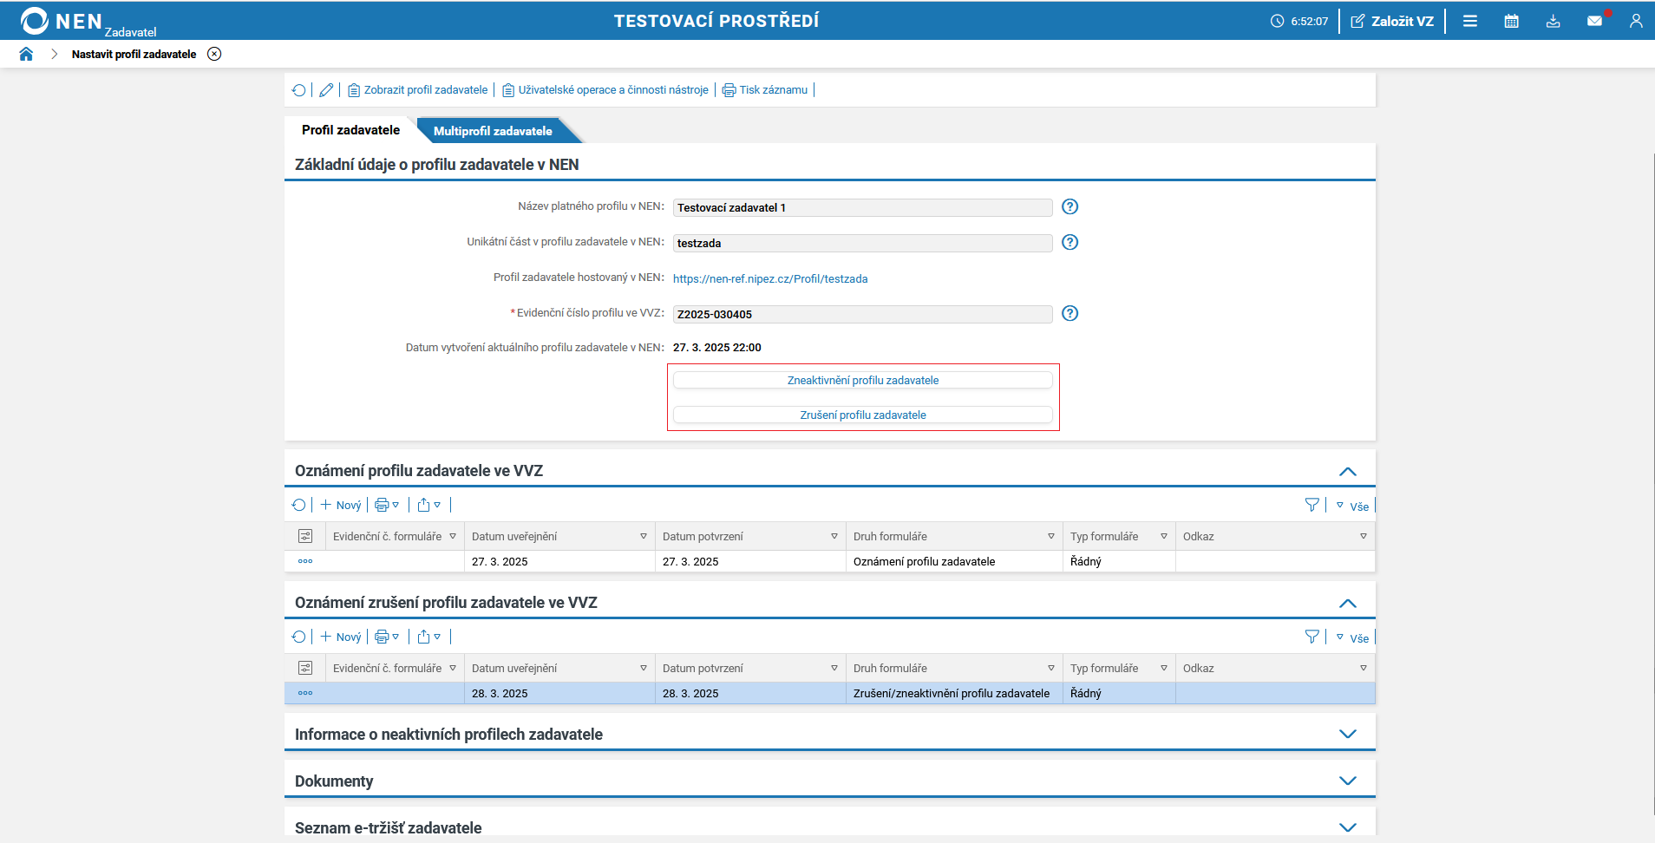1655x843 pixels.
Task: Open the messages envelope icon
Action: [1594, 21]
